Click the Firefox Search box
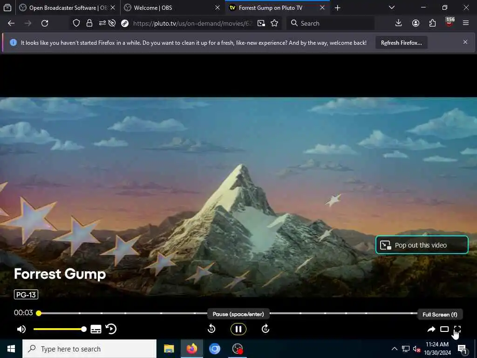This screenshot has height=358, width=477. pyautogui.click(x=330, y=23)
